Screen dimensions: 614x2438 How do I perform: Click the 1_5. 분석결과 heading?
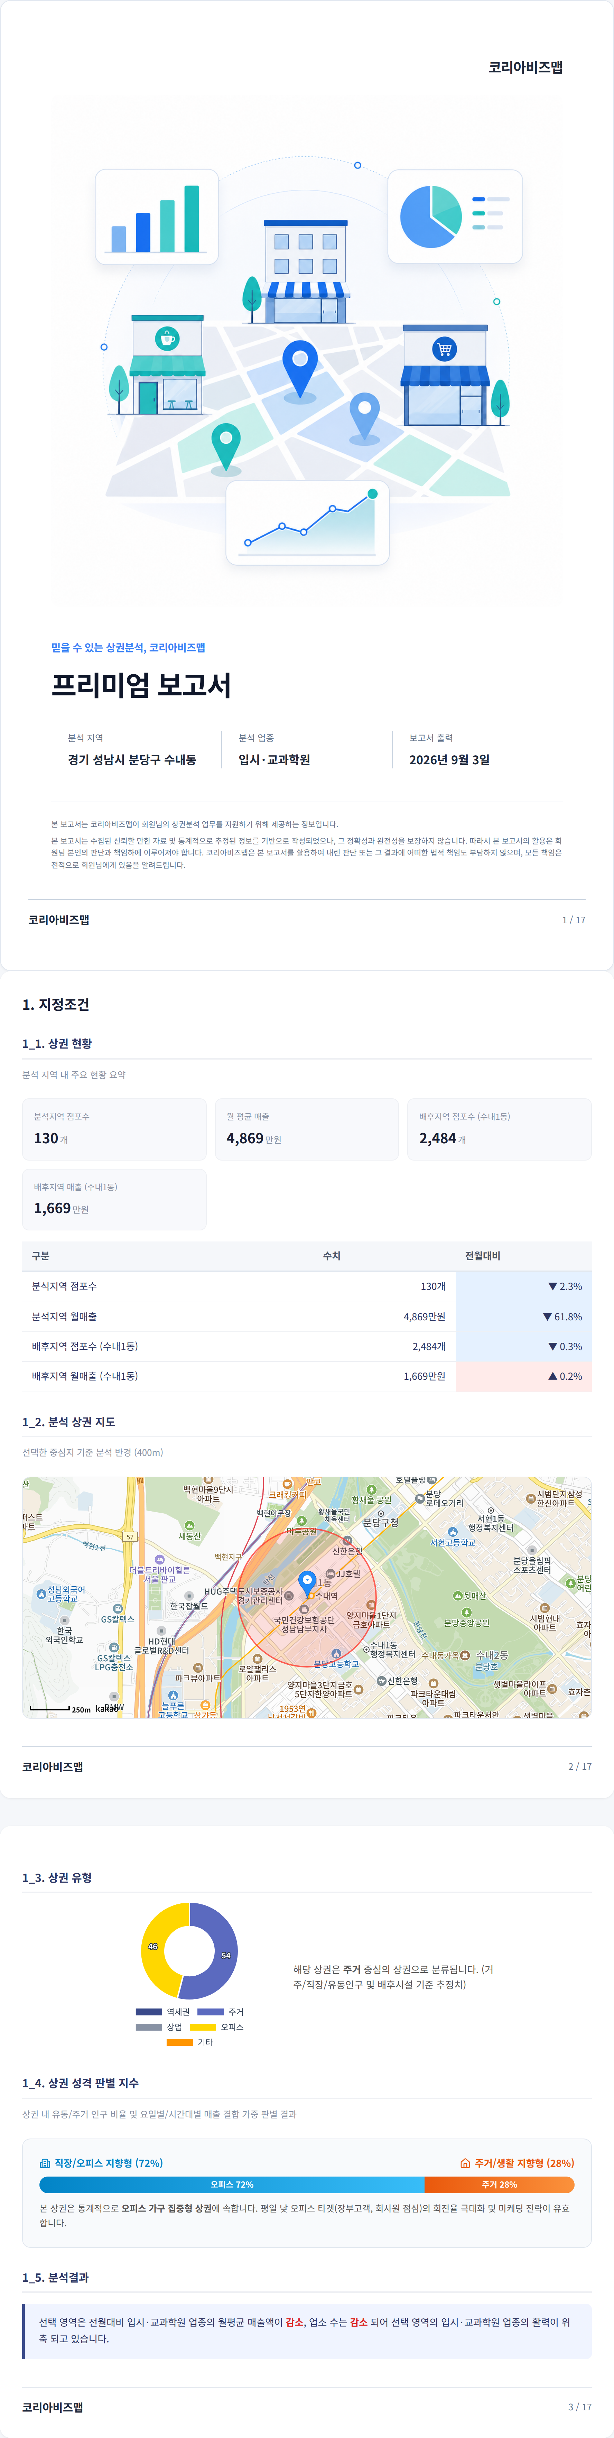tap(56, 2277)
